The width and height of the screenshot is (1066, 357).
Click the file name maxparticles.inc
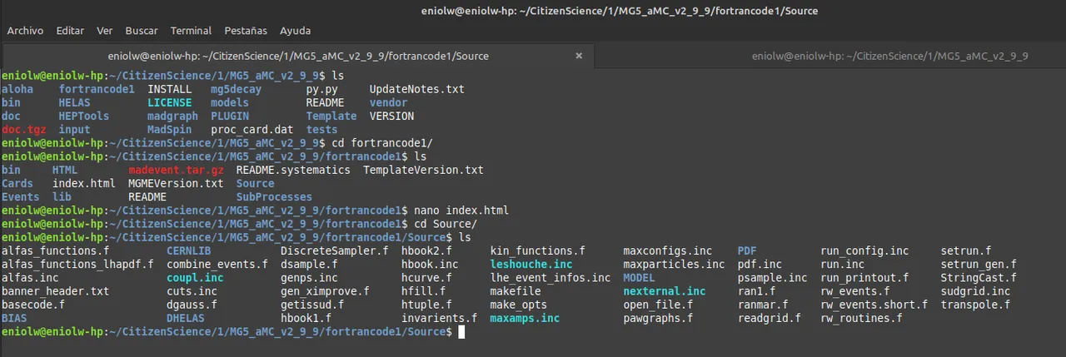674,265
